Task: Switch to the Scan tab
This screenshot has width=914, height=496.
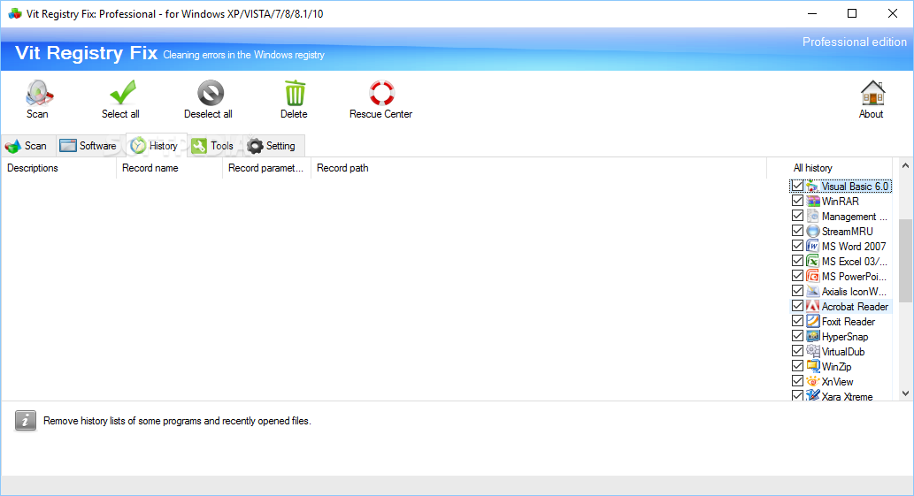Action: click(x=28, y=146)
